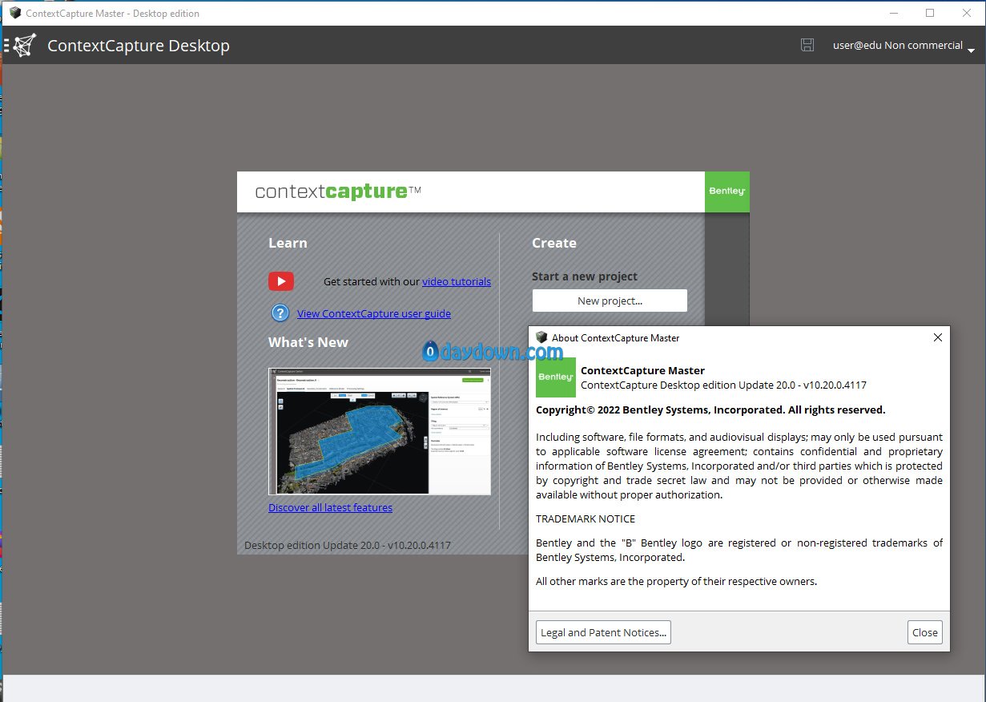986x702 pixels.
Task: Click the save project floppy disk icon
Action: click(x=807, y=46)
